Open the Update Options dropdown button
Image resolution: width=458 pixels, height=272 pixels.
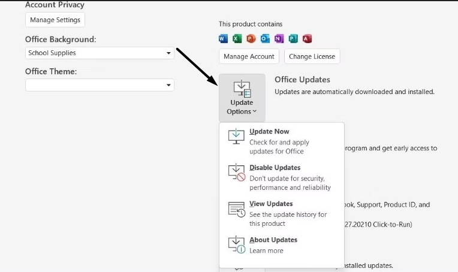click(242, 98)
